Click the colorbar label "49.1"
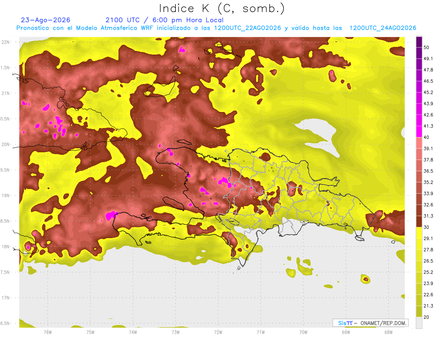The width and height of the screenshot is (436, 337). 428,59
